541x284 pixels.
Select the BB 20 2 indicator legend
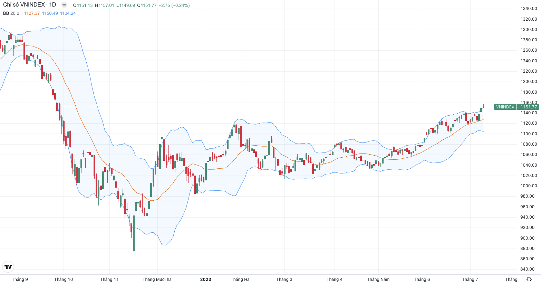pyautogui.click(x=11, y=13)
